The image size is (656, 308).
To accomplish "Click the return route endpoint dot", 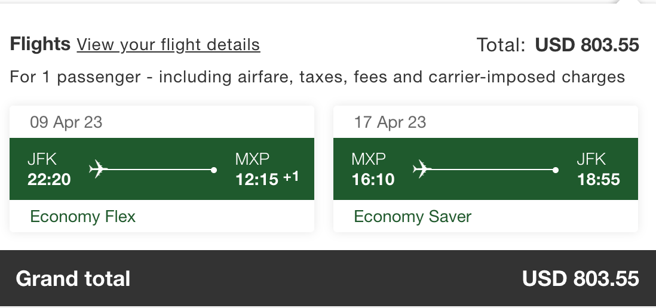I will point(556,170).
